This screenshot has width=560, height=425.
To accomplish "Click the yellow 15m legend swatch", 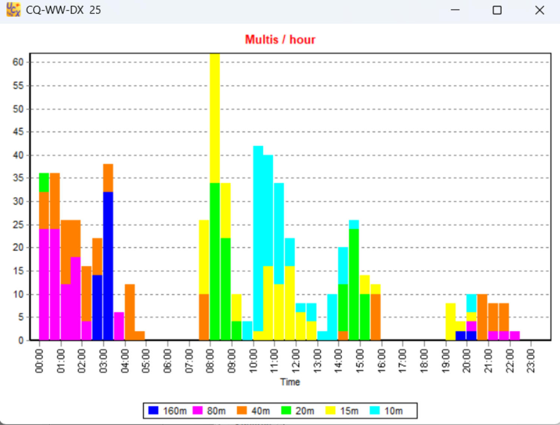I will click(x=330, y=410).
